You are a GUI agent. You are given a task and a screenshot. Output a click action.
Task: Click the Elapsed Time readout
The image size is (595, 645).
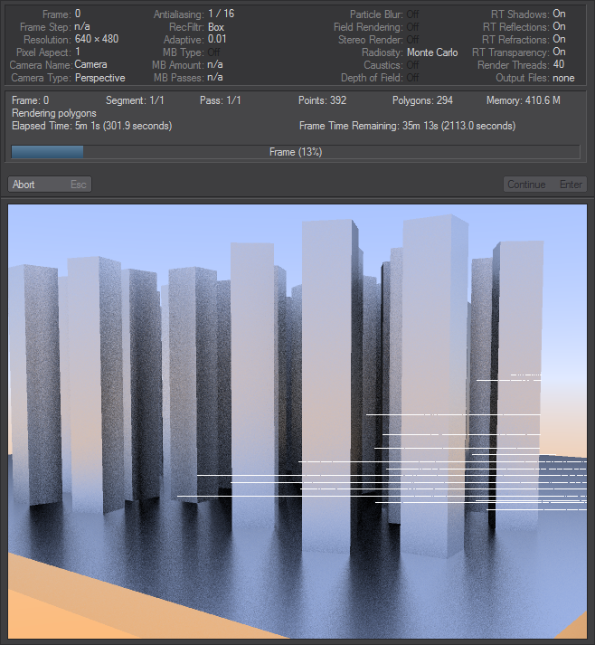tap(91, 126)
